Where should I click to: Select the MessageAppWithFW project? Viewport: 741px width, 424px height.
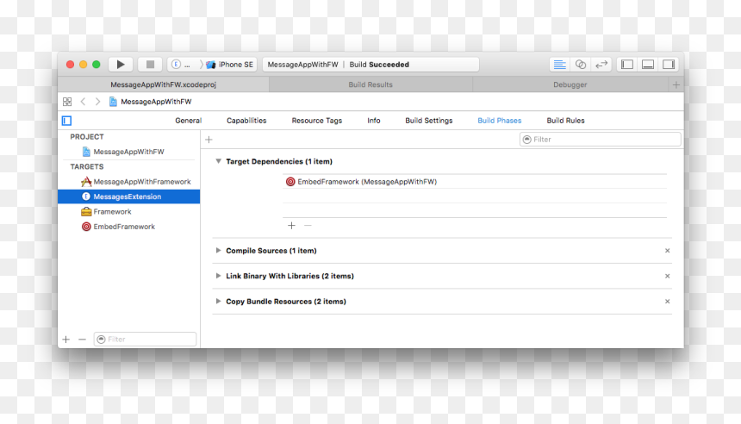[x=129, y=152]
